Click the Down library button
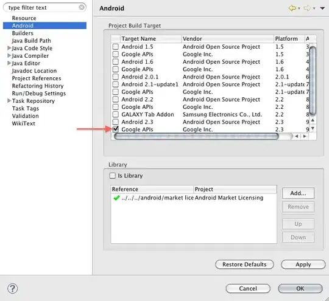 pos(298,237)
